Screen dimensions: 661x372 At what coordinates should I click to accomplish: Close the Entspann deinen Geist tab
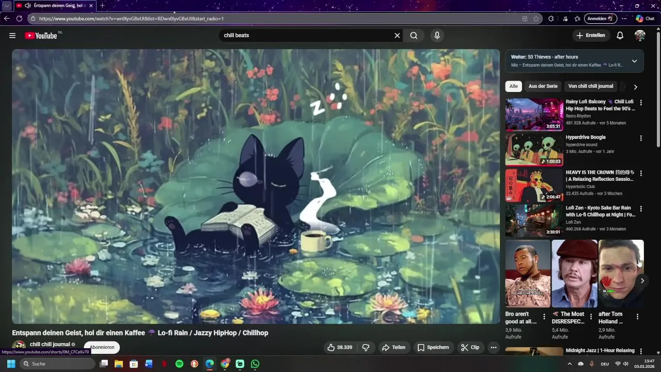(91, 6)
